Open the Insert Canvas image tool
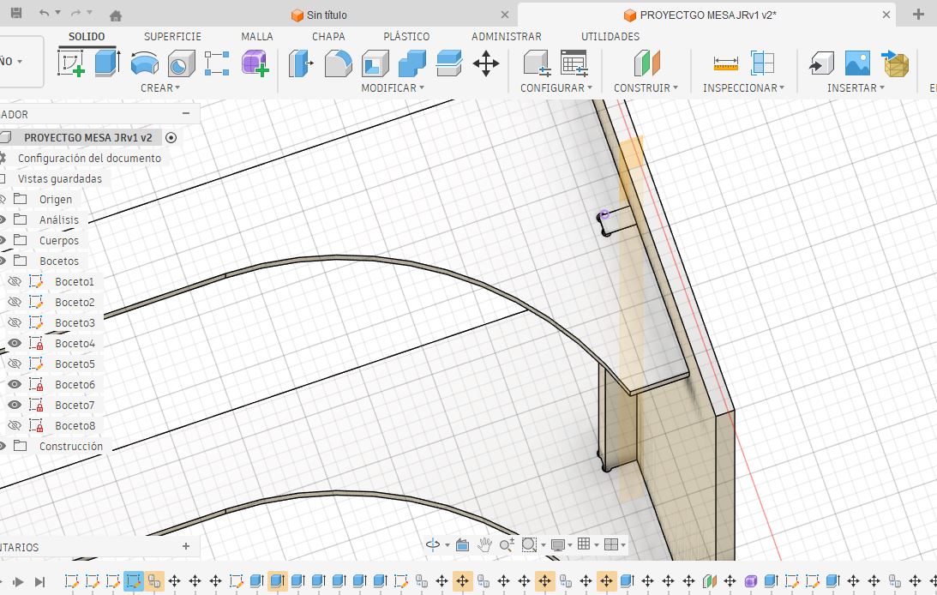The image size is (937, 595). click(x=857, y=63)
